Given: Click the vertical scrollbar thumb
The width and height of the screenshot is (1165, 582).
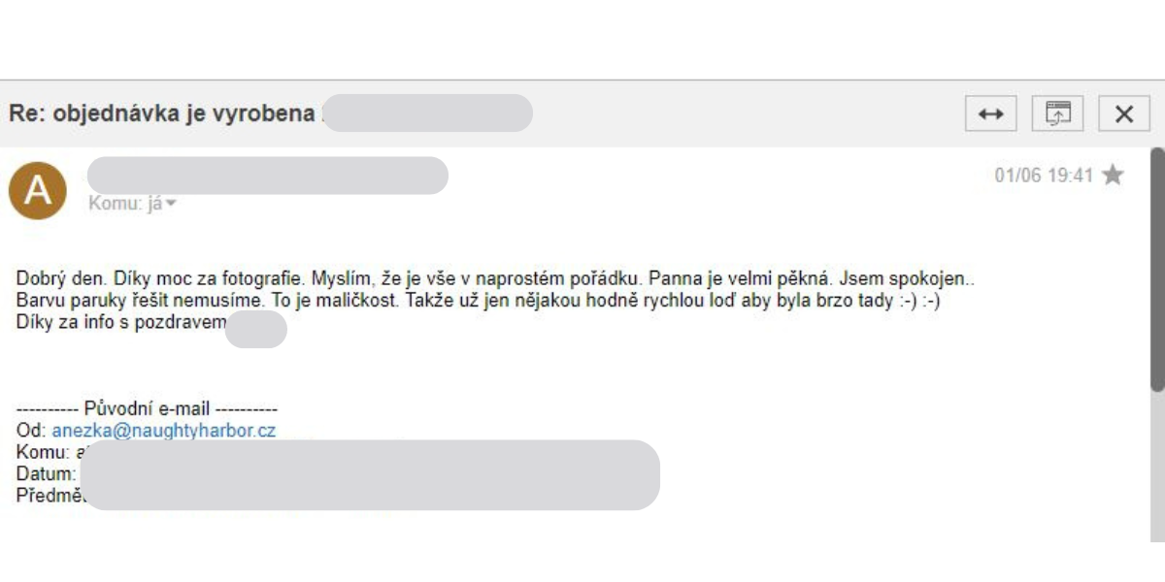Looking at the screenshot, I should [1156, 270].
